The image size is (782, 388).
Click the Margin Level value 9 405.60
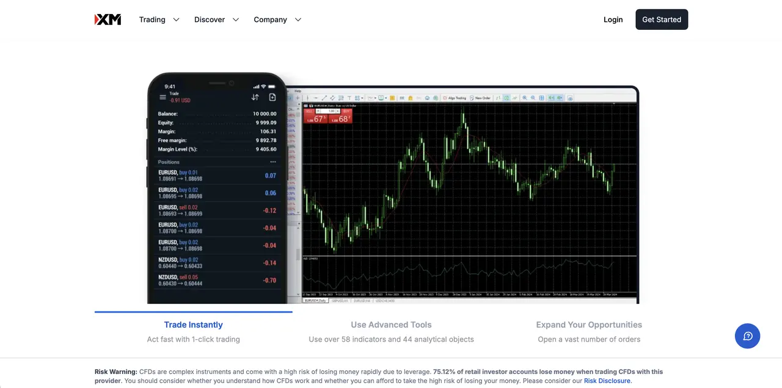coord(266,149)
